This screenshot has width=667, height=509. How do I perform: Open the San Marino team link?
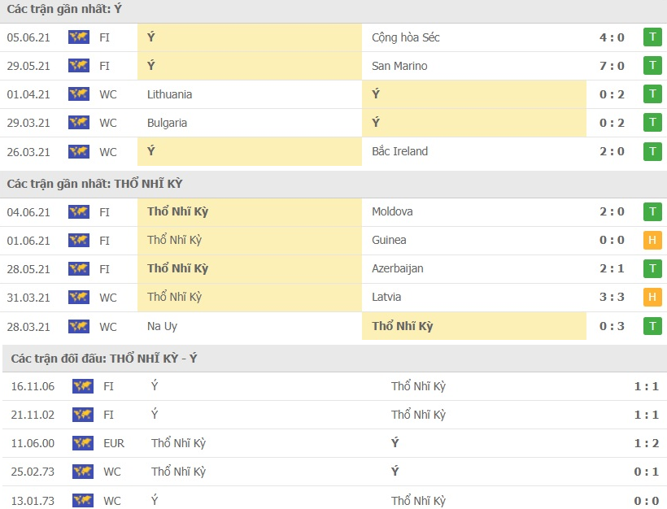[x=399, y=66]
